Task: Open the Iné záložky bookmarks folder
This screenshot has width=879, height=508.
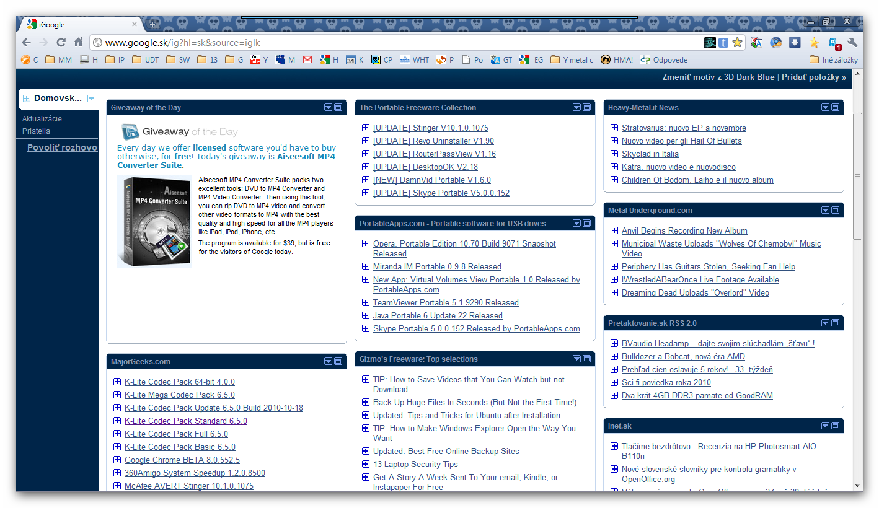Action: click(x=834, y=60)
